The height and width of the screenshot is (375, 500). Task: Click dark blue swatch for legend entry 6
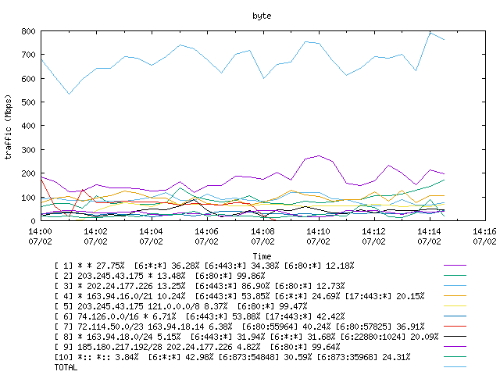tap(455, 316)
